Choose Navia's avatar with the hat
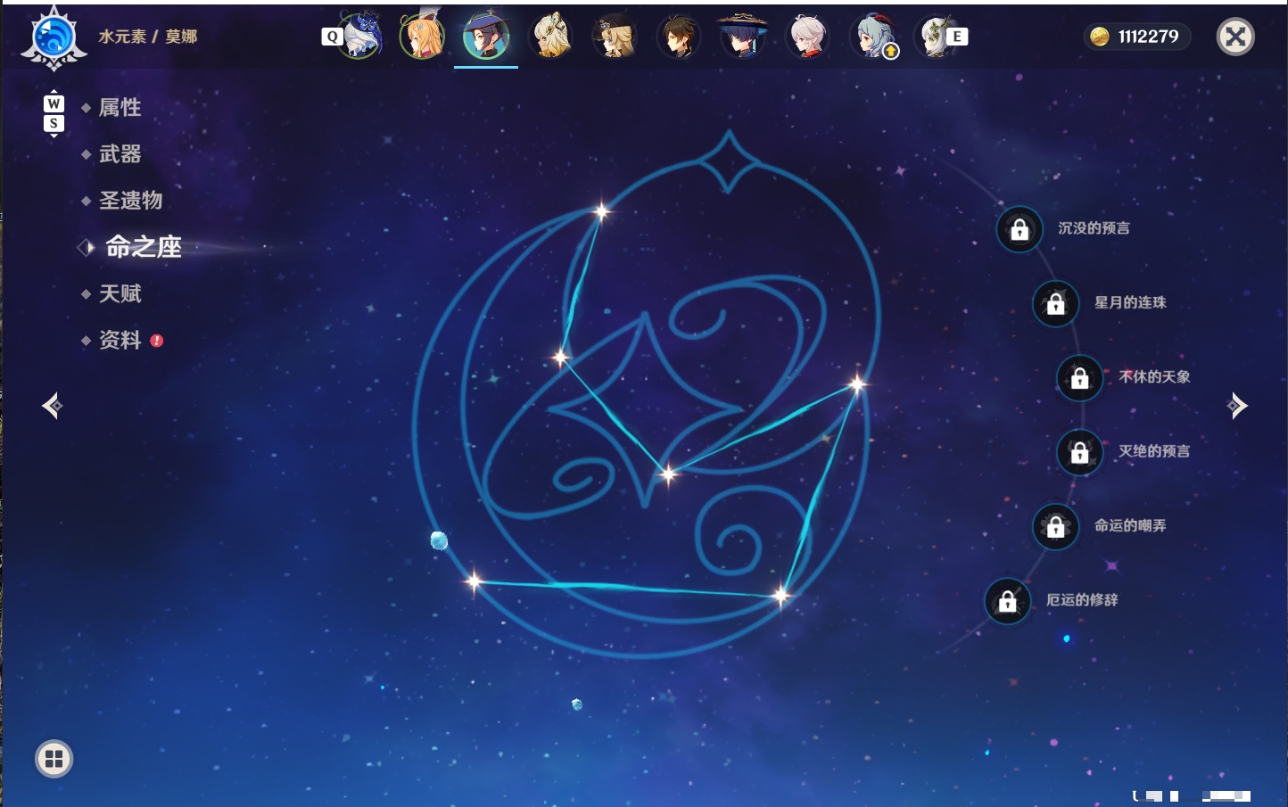Image resolution: width=1288 pixels, height=807 pixels. pyautogui.click(x=615, y=36)
